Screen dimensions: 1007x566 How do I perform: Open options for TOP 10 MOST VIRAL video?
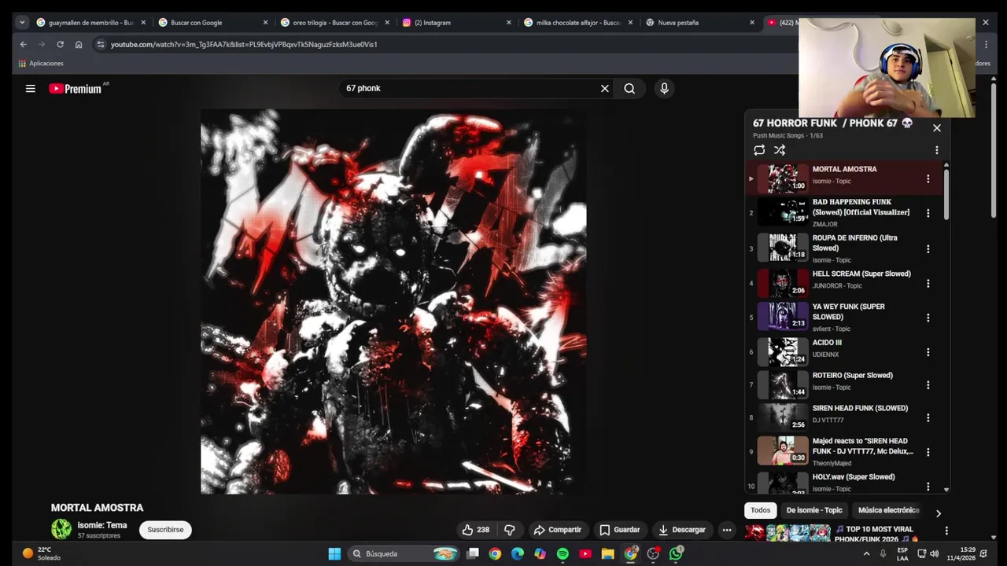(946, 531)
